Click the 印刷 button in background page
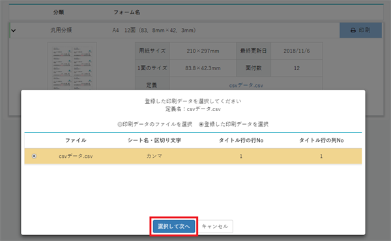 [x=360, y=31]
